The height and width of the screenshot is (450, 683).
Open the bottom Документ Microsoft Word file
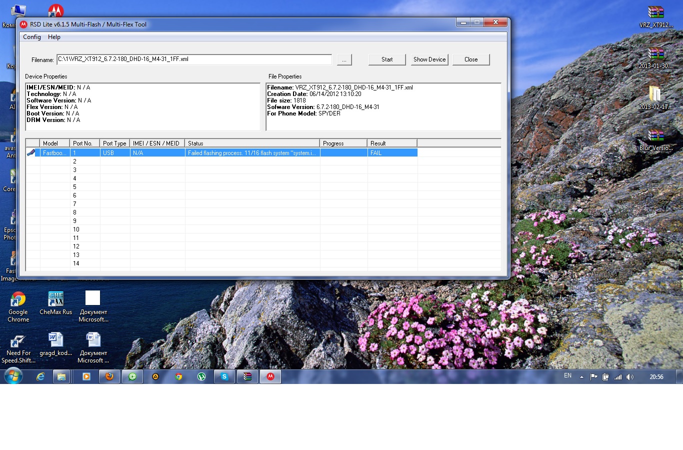click(93, 348)
